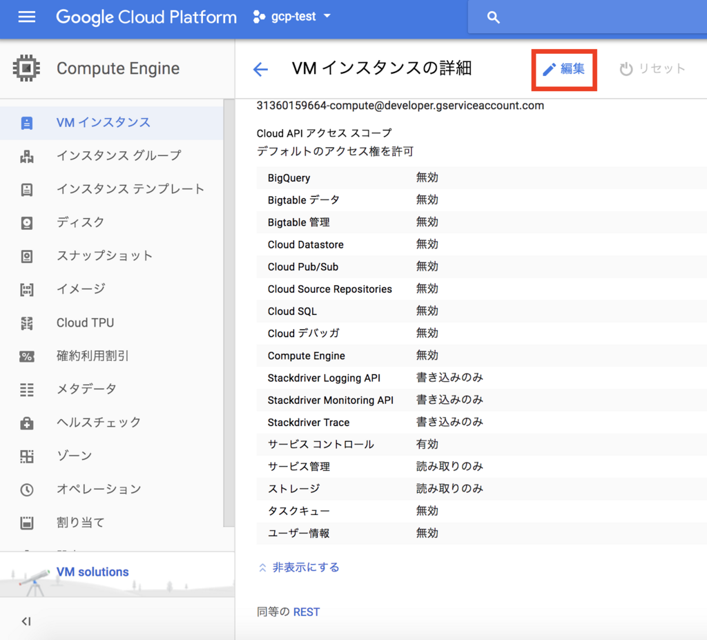The height and width of the screenshot is (640, 707).
Task: Click the ゾーン grid icon
Action: [x=27, y=456]
